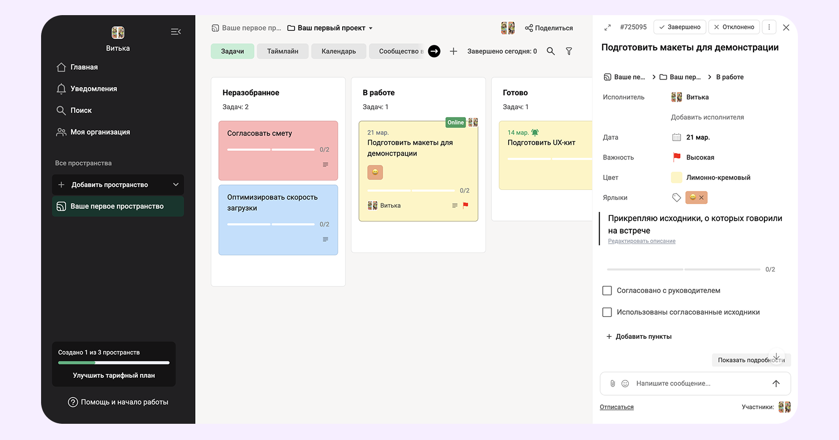The image size is (839, 440).
Task: Click the search magnifier in the project toolbar
Action: [x=550, y=51]
